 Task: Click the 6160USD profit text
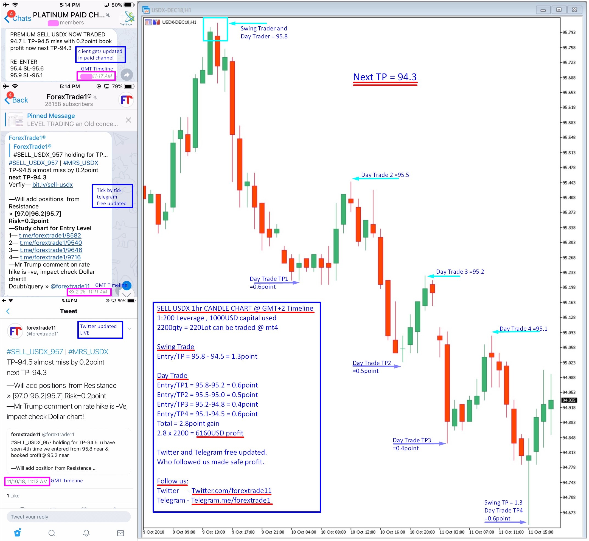220,433
